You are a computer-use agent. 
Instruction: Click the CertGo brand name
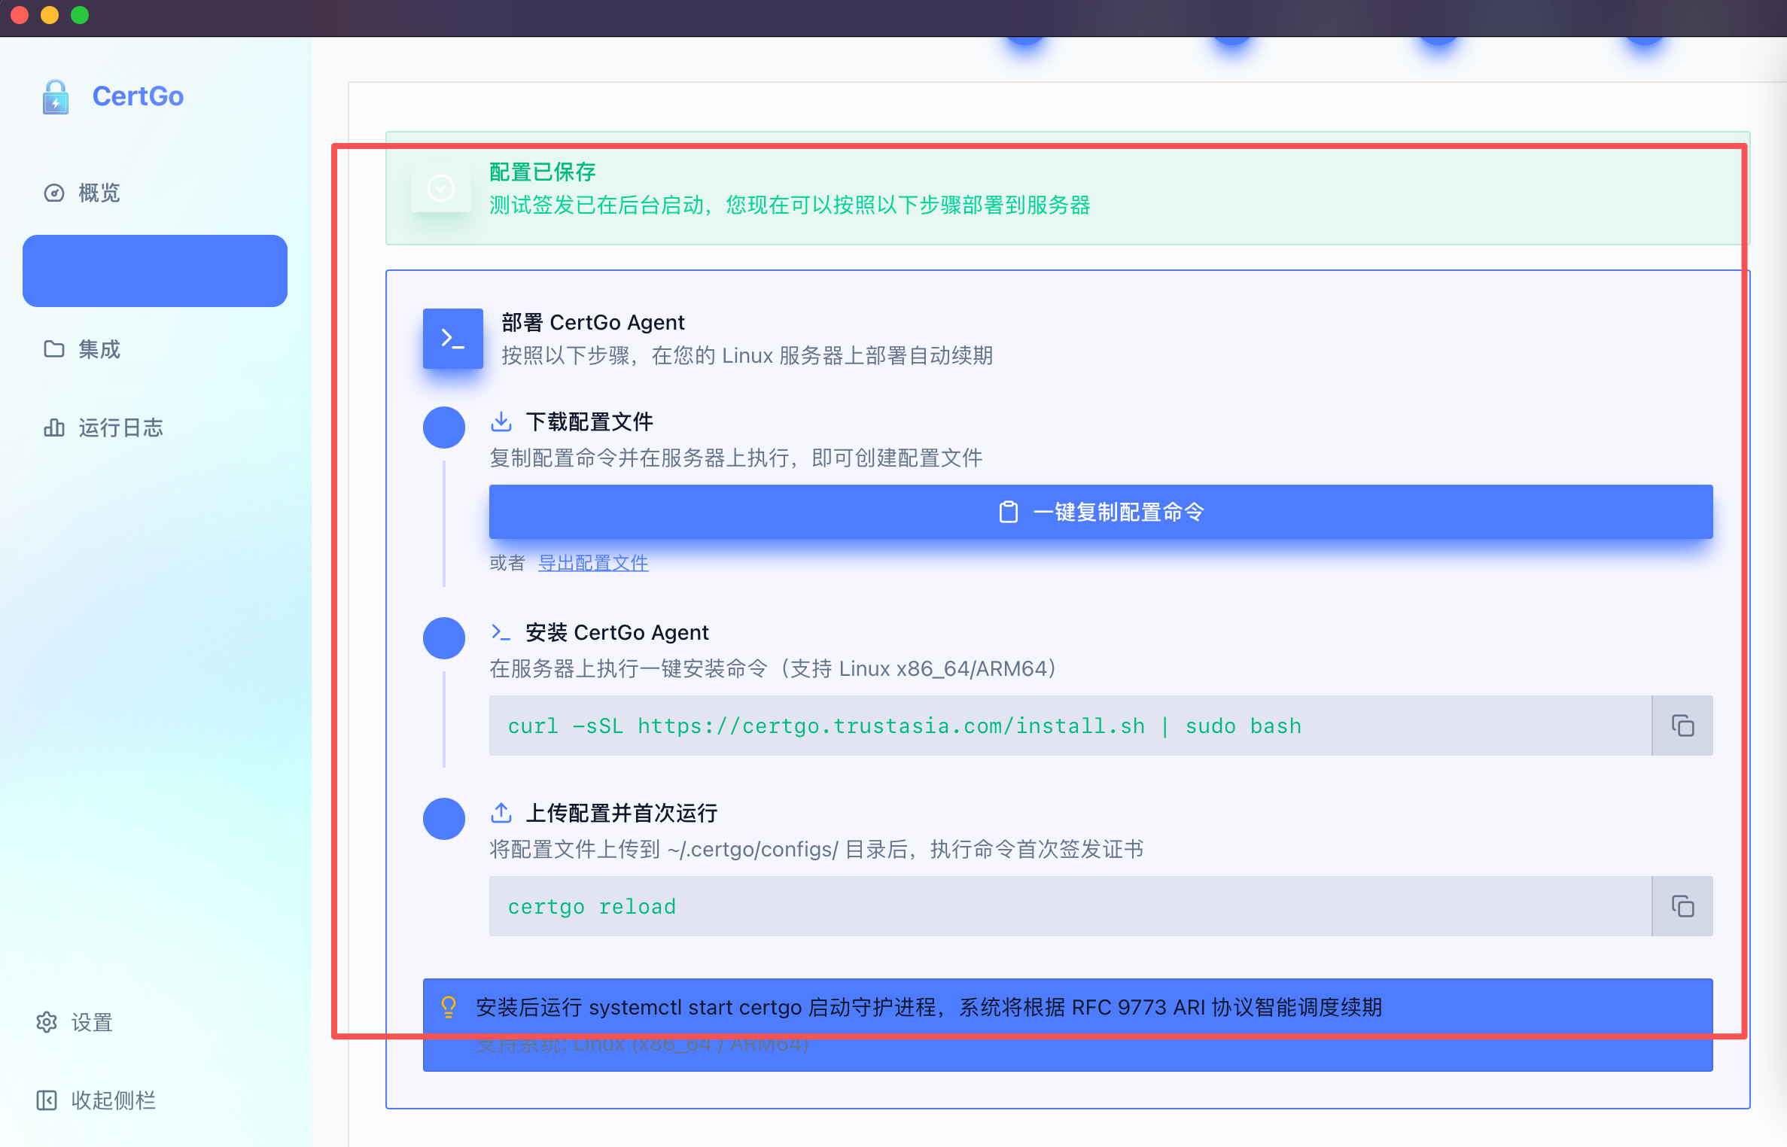tap(138, 96)
